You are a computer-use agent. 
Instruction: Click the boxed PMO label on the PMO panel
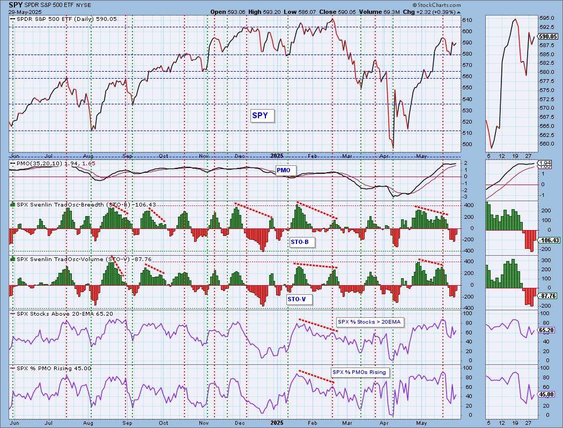pyautogui.click(x=285, y=171)
